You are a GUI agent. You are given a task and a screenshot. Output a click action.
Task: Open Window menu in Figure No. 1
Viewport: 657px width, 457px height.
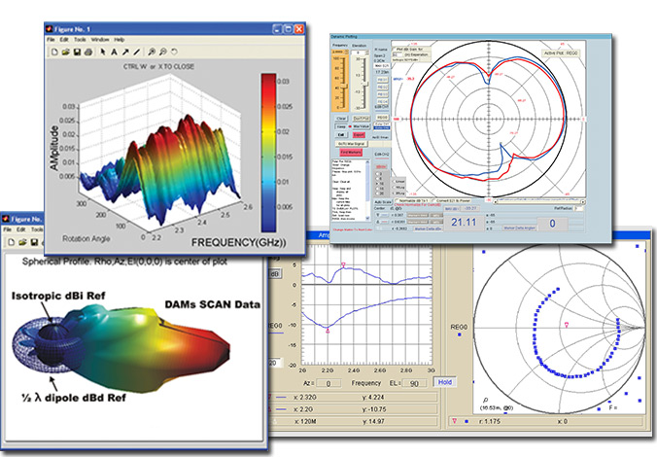tap(100, 40)
